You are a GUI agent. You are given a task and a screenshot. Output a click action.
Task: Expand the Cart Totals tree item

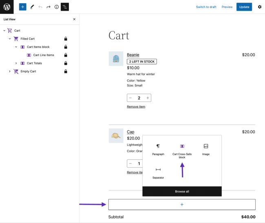click(x=16, y=63)
